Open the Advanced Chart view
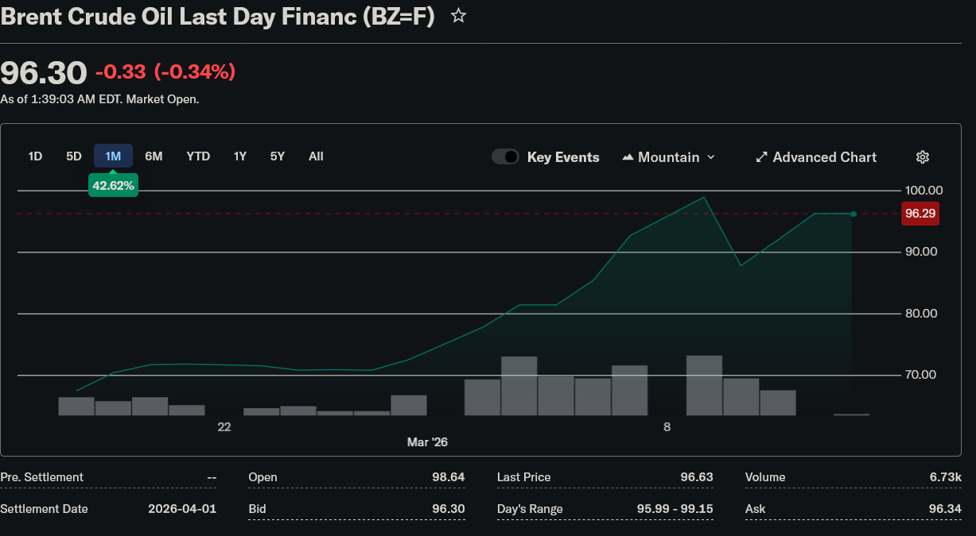Viewport: 976px width, 536px height. pyautogui.click(x=816, y=157)
